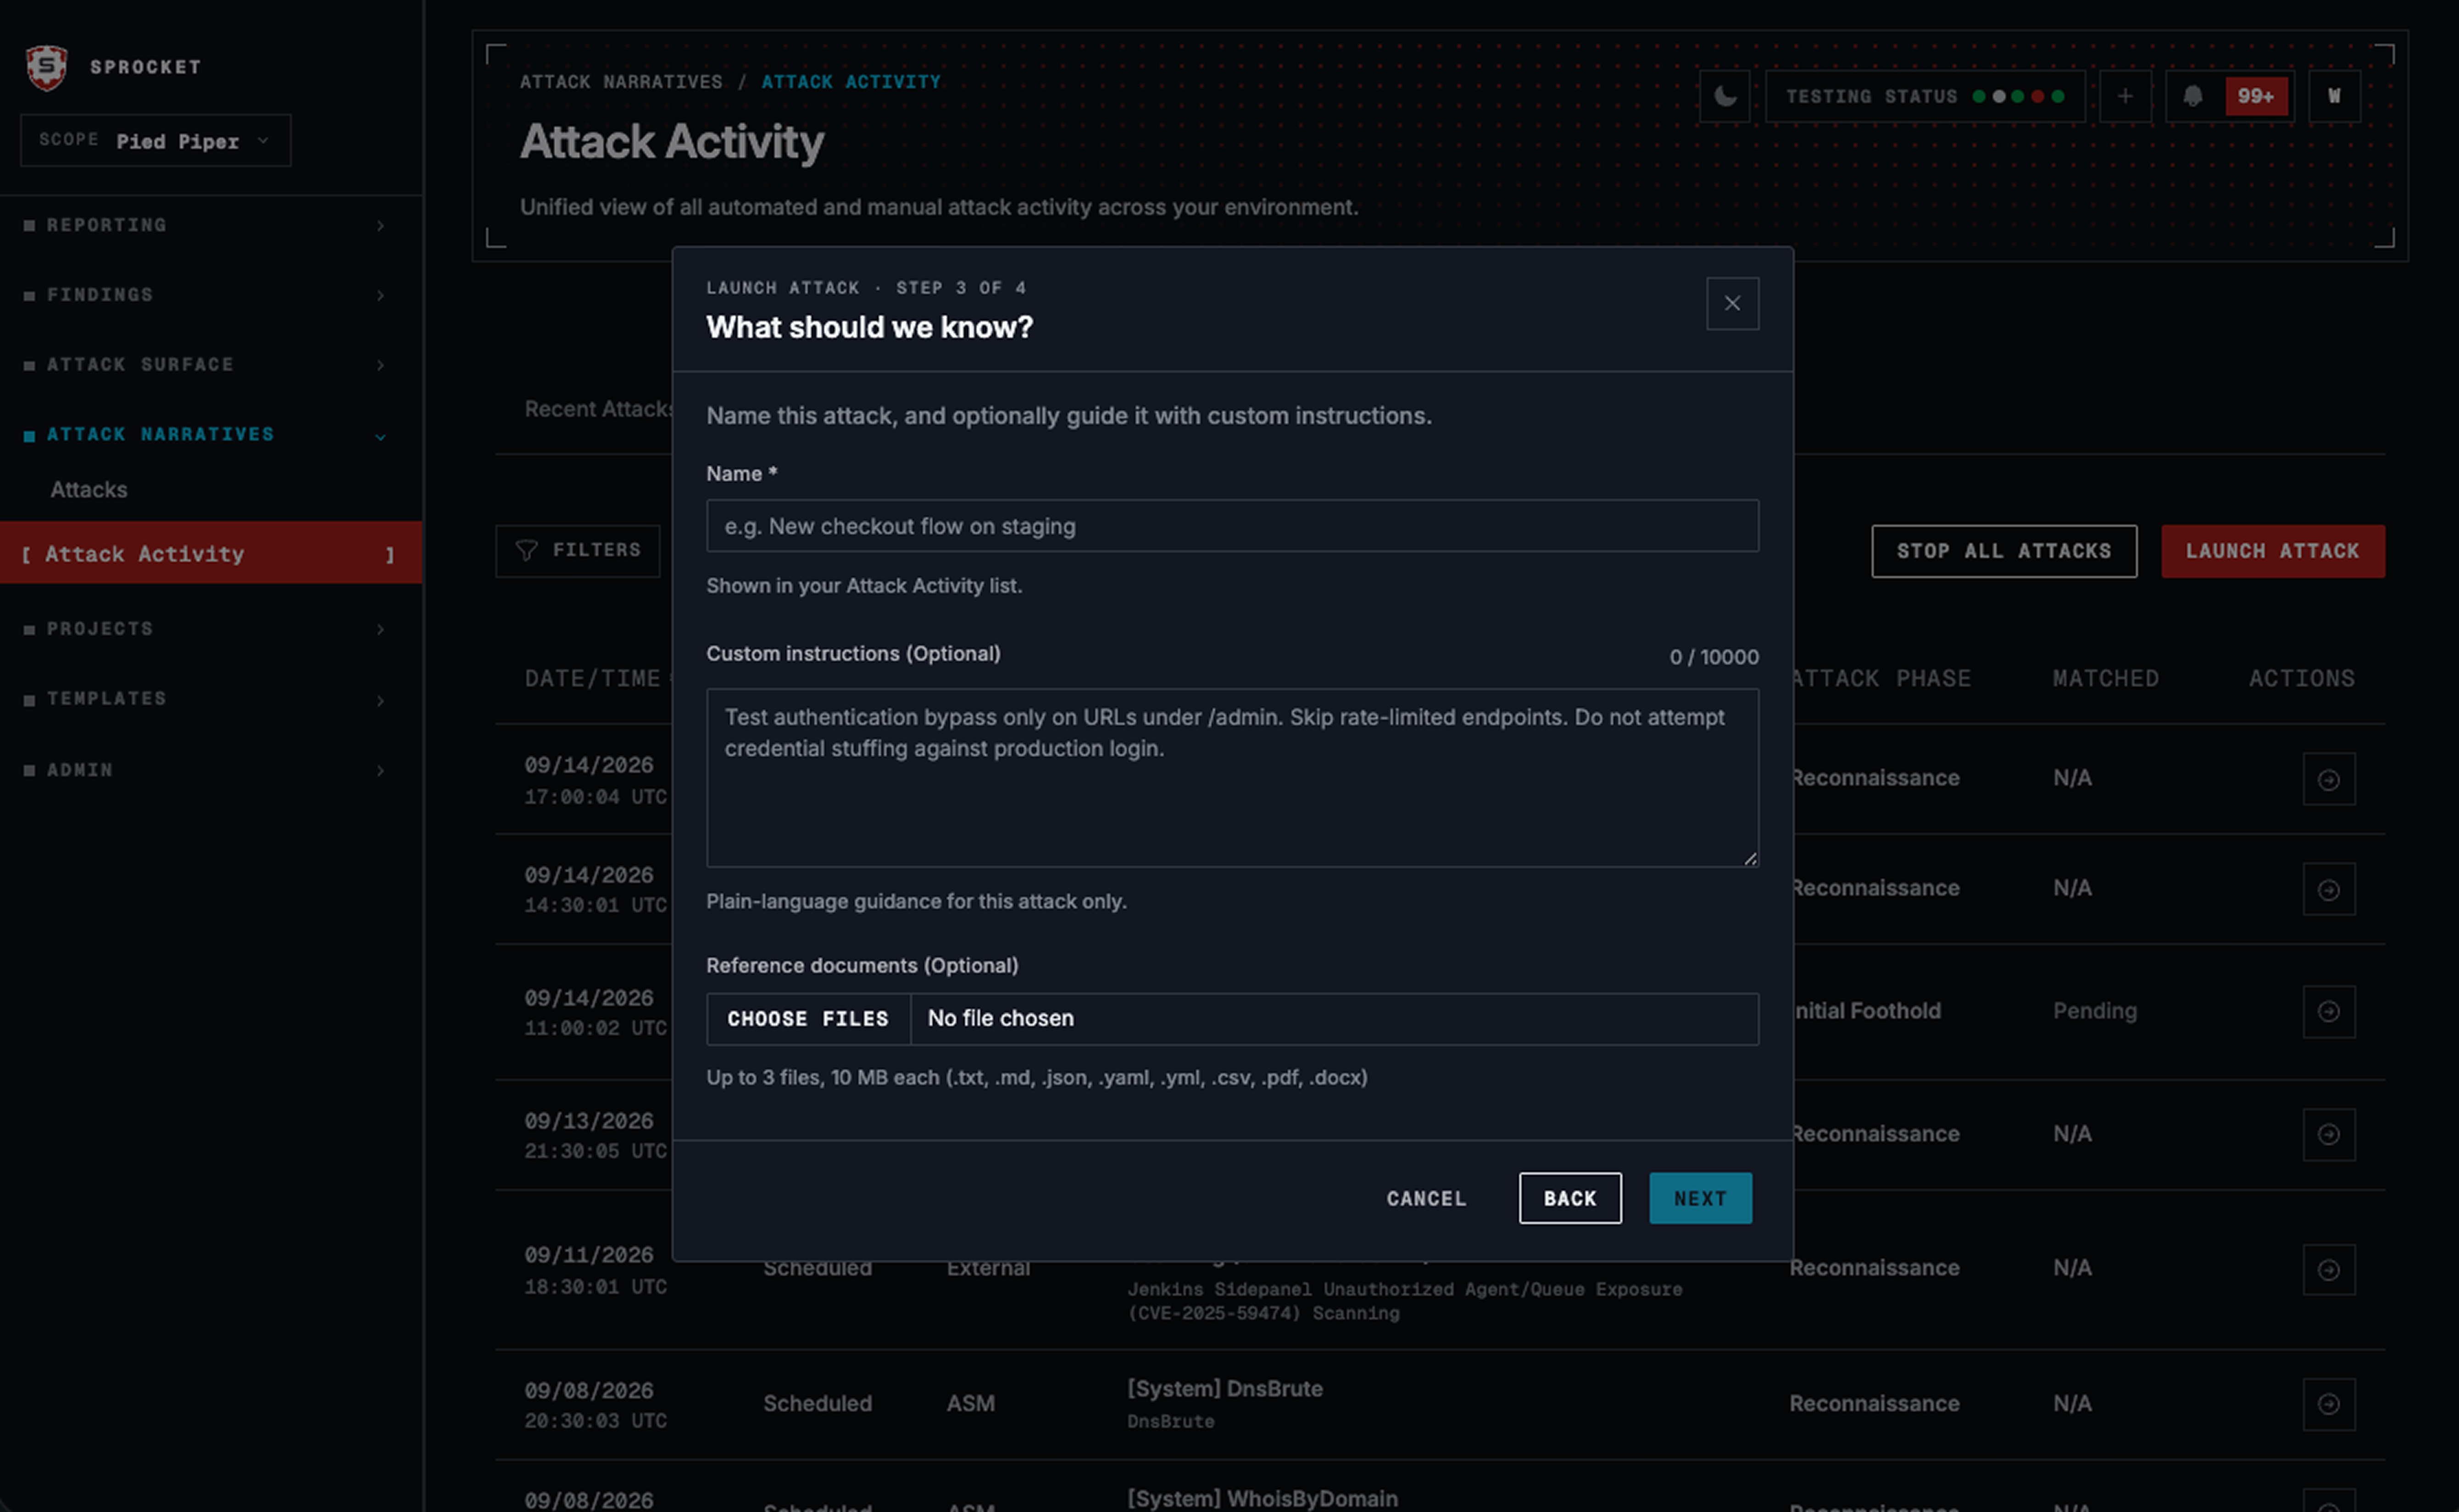2459x1512 pixels.
Task: Select Attack Activity sidebar item
Action: [x=210, y=553]
